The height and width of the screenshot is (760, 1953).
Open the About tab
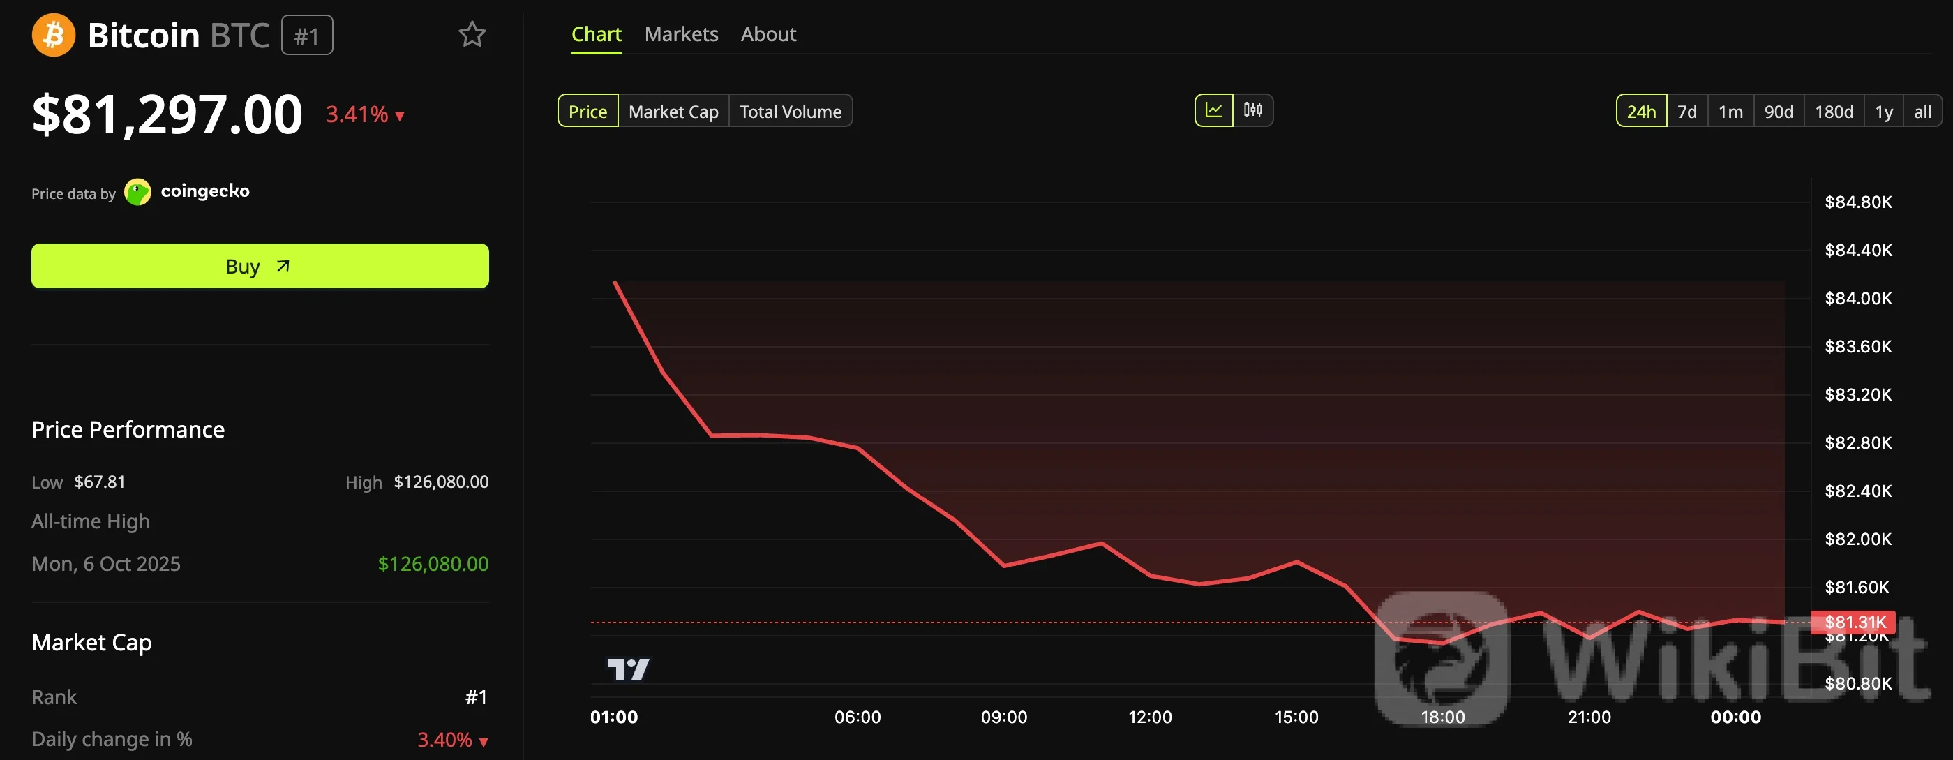click(x=768, y=35)
